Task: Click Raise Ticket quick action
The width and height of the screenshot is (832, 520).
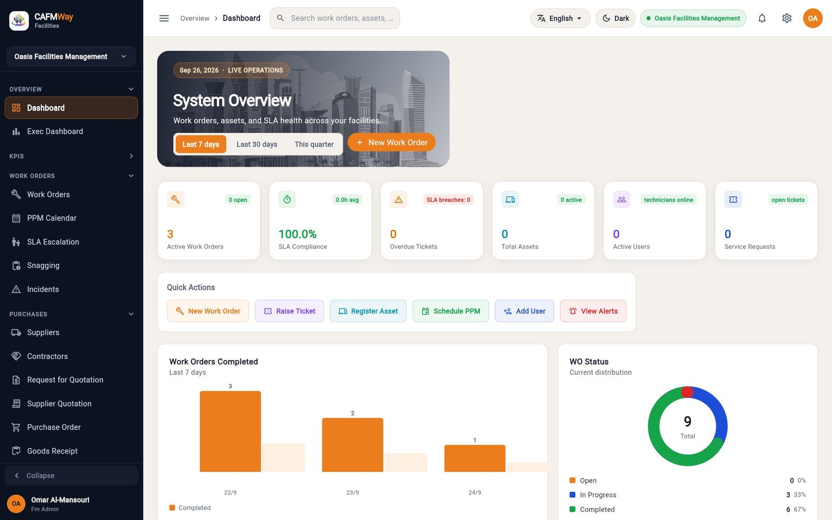Action: [289, 311]
